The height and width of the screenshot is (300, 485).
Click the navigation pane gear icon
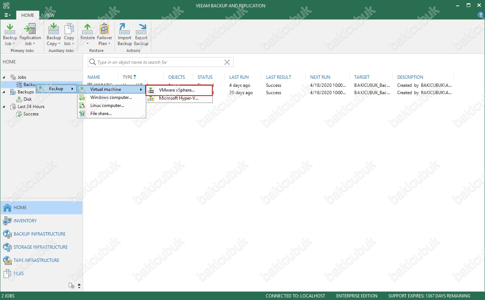[72, 286]
